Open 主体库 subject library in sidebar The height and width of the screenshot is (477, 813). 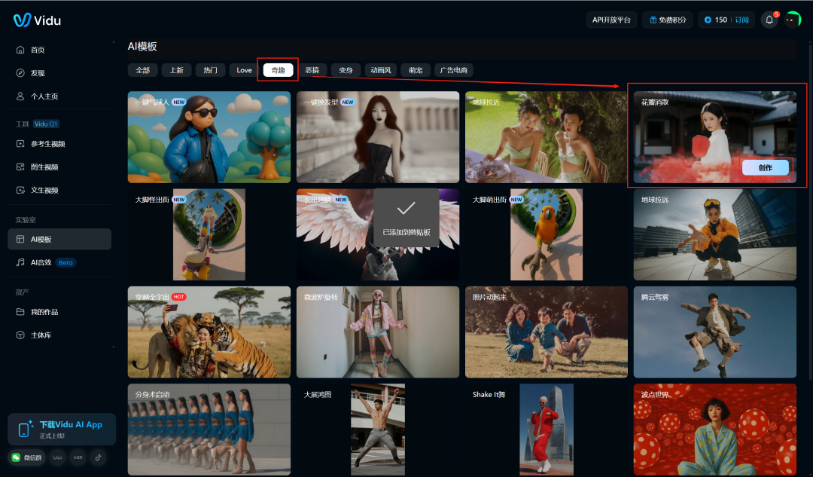point(41,335)
